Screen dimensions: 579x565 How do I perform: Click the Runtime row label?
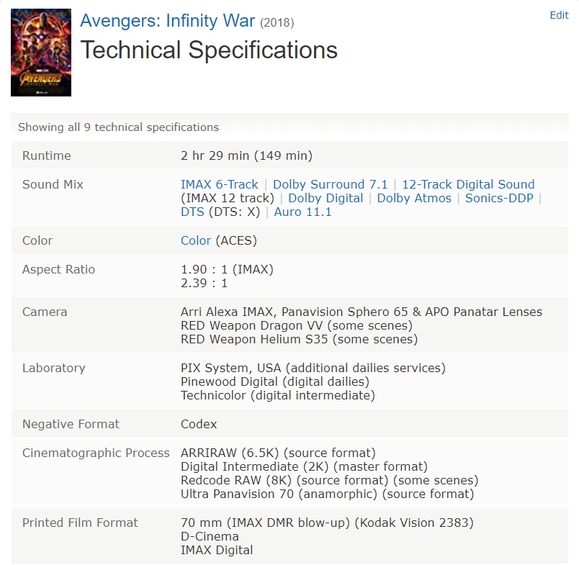click(47, 155)
